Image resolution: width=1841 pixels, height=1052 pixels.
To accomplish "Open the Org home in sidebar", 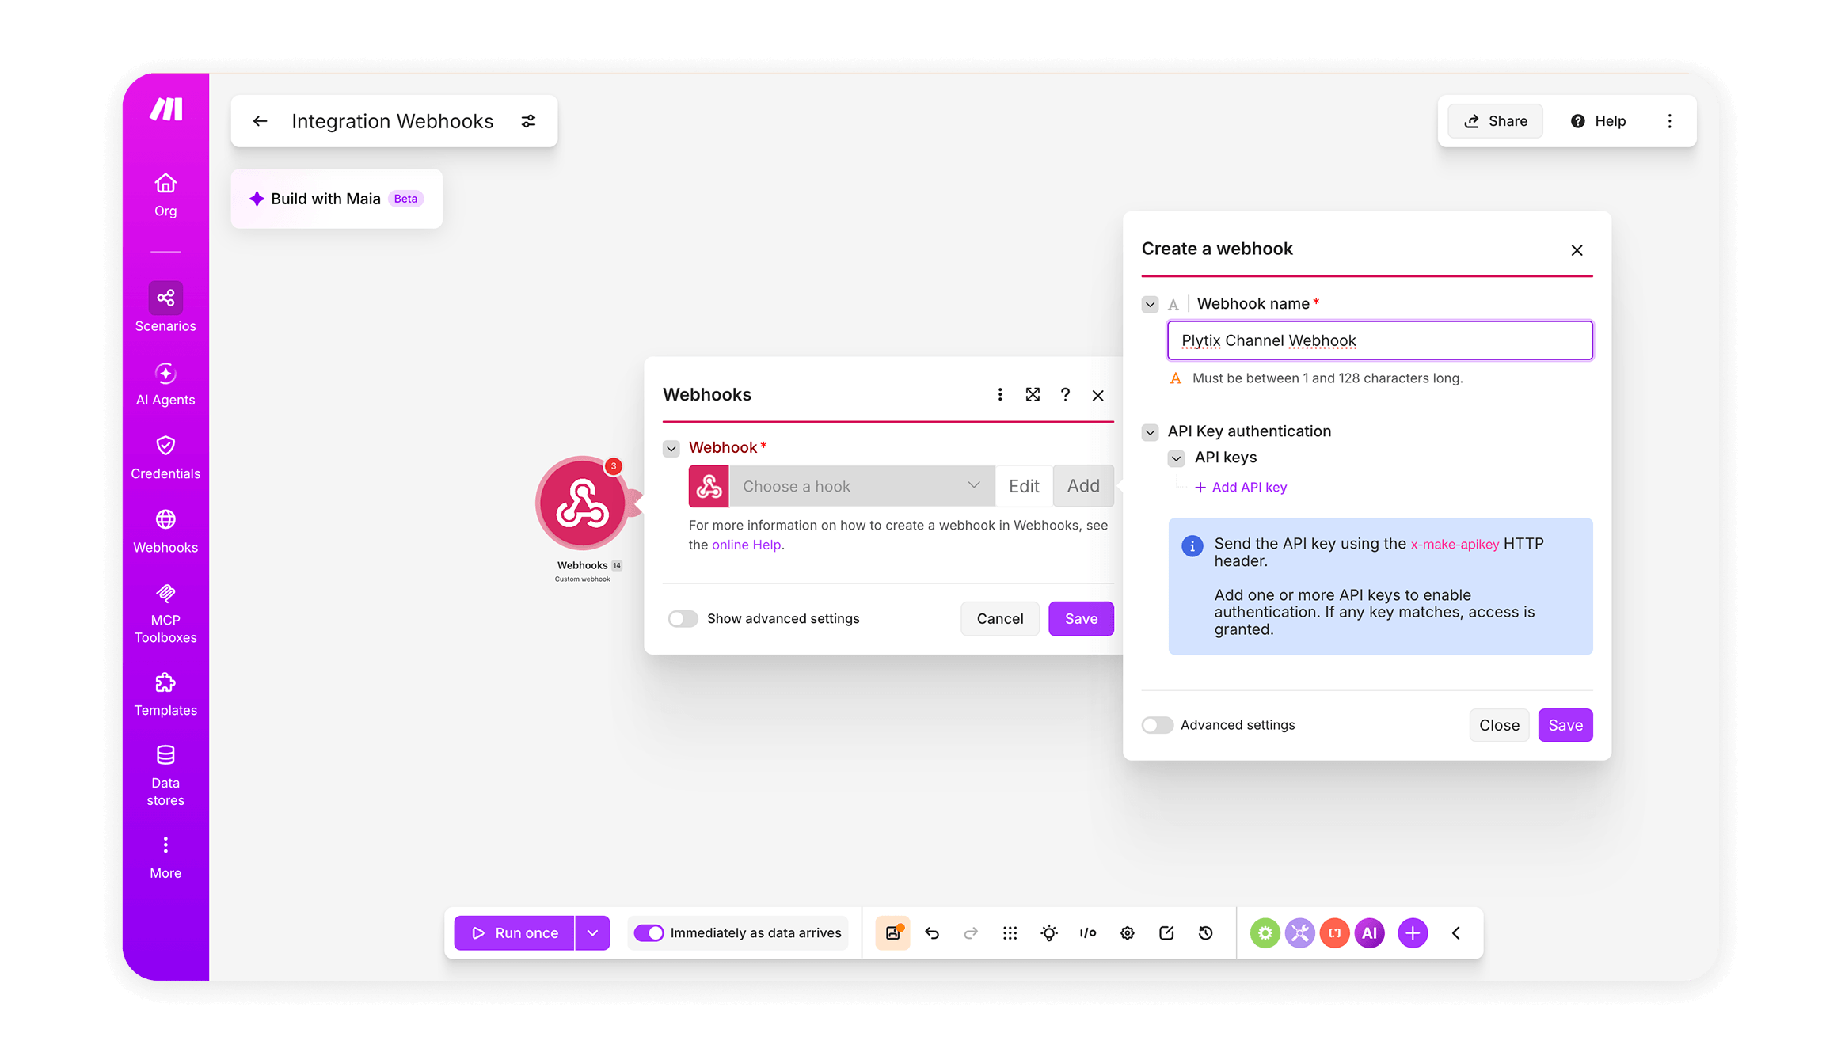I will click(165, 195).
